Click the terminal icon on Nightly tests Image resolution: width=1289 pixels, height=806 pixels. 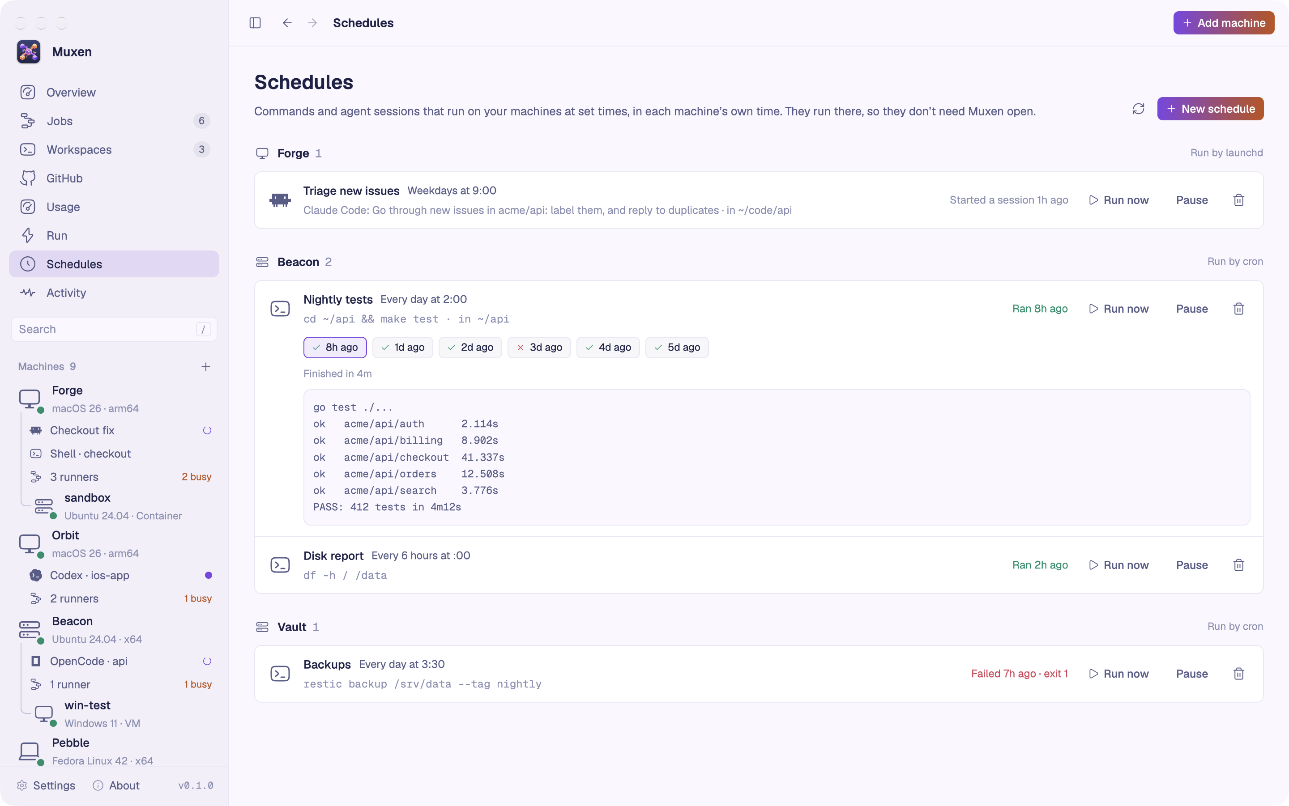click(x=280, y=309)
